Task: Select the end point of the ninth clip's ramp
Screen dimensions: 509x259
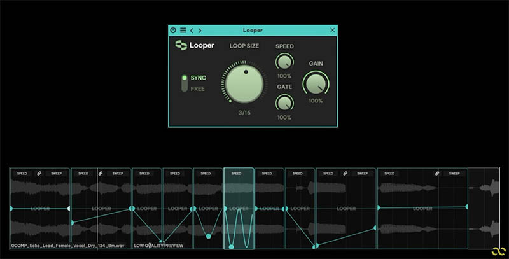Action: pyautogui.click(x=375, y=228)
